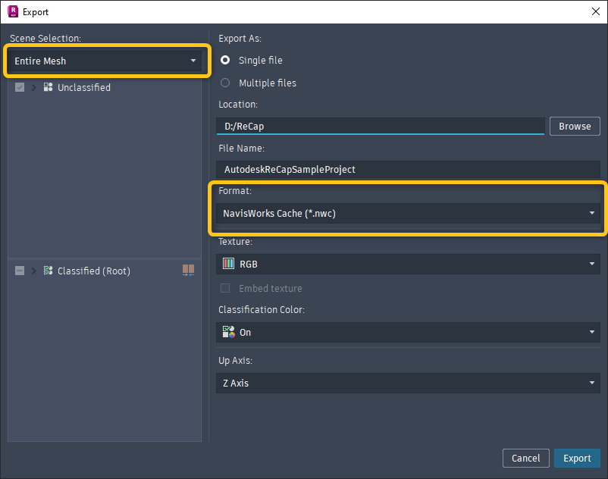Close the Export dialog window
608x479 pixels.
(x=594, y=11)
